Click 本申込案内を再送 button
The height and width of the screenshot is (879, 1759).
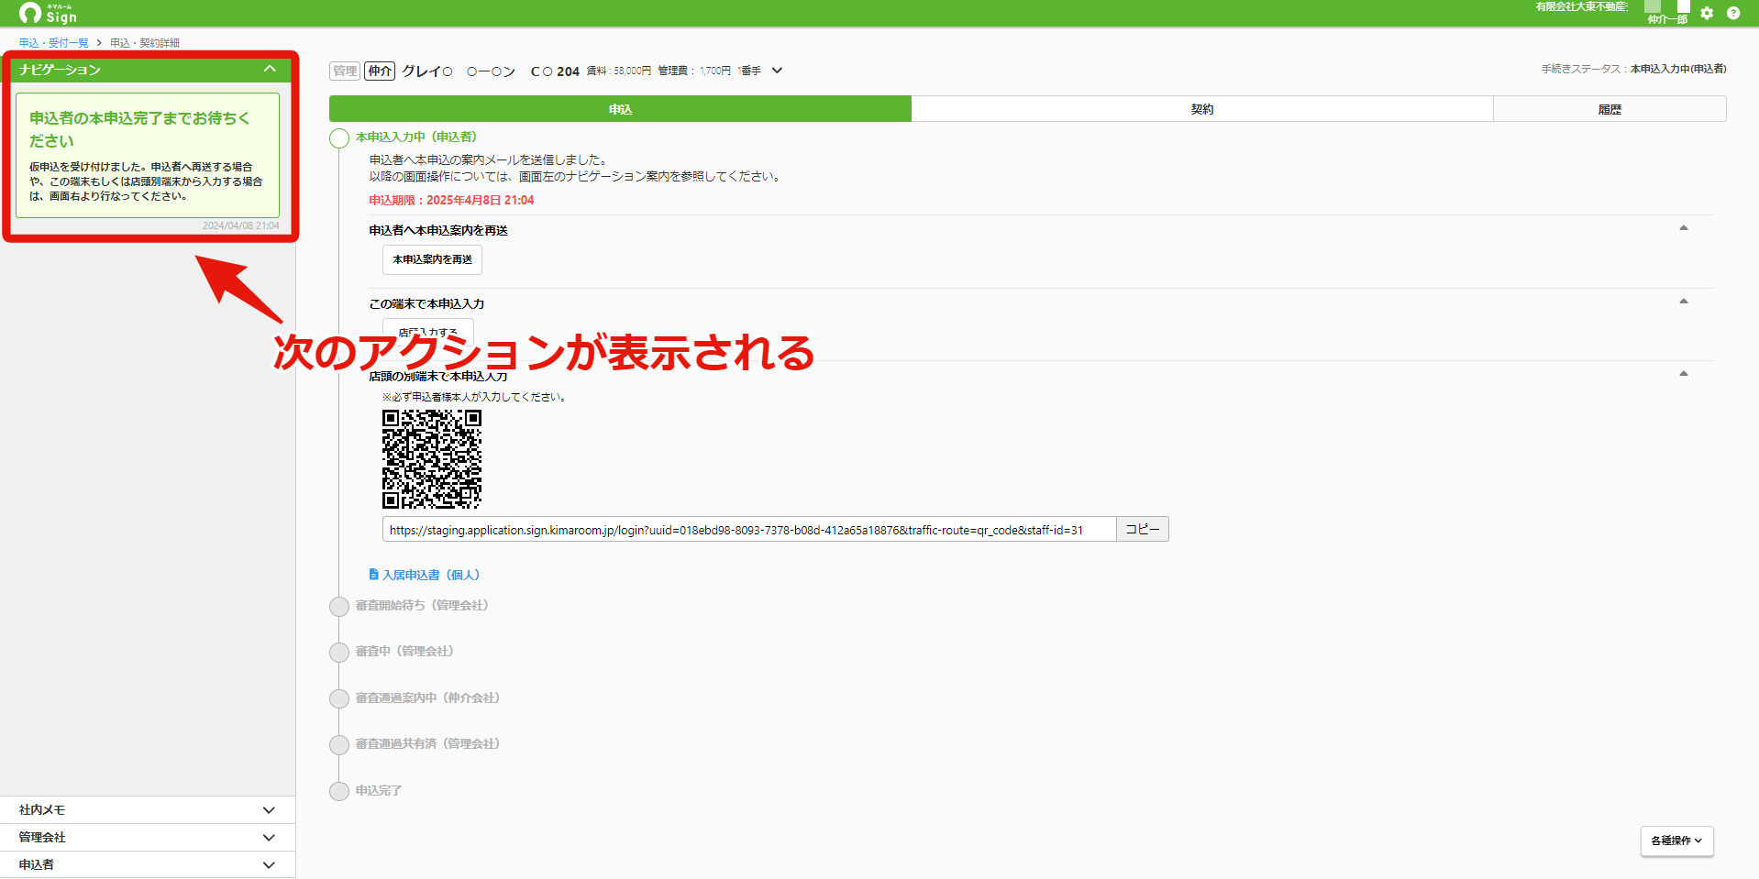tap(432, 259)
